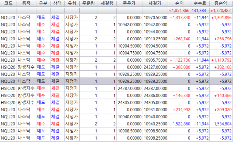Viewport: 233px width, 142px height.
Task: Click loss value -1,522,860
Action: pos(181,124)
